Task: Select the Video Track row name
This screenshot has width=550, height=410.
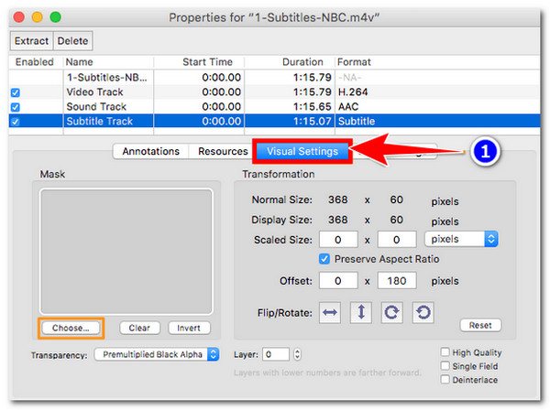Action: 94,92
